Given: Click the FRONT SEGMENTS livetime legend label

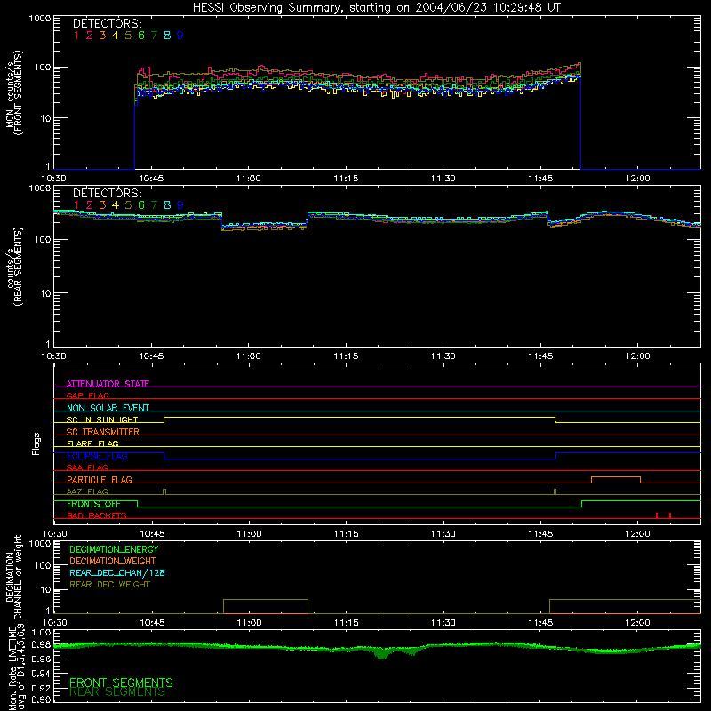Looking at the screenshot, I should pos(121,683).
